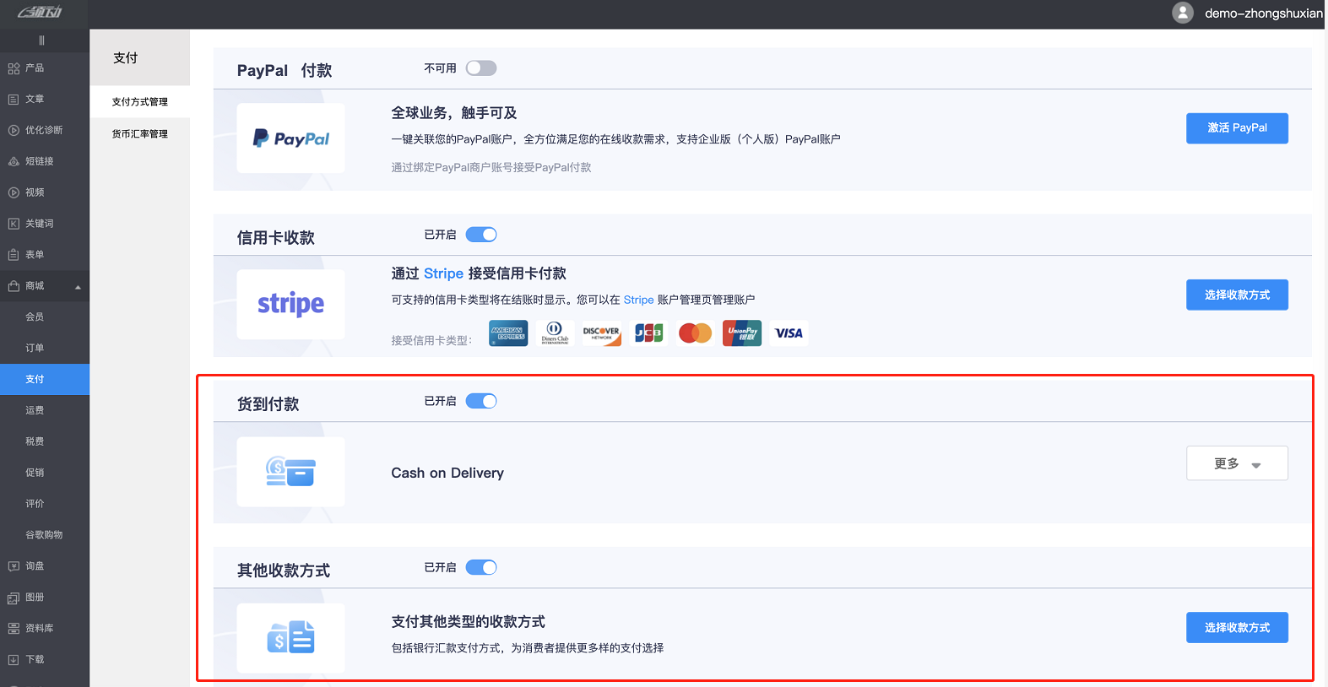Open the 询盘 inquiry sidebar icon
Image resolution: width=1328 pixels, height=687 pixels.
pyautogui.click(x=14, y=566)
